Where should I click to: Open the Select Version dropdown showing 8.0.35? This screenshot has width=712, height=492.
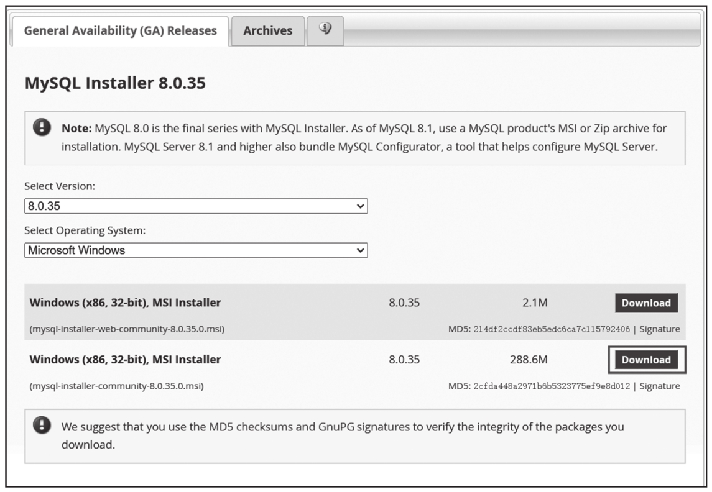196,206
